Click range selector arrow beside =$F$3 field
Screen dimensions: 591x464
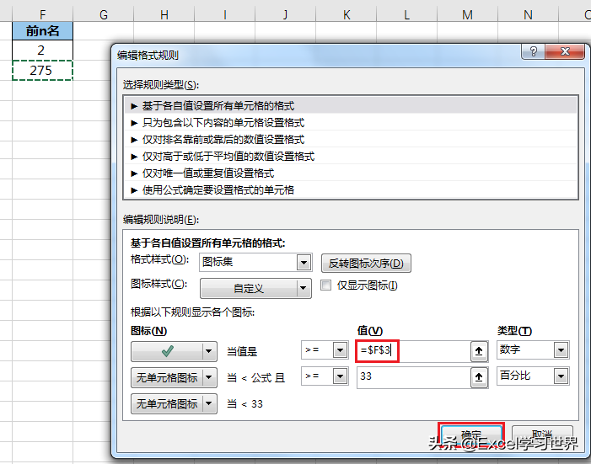[479, 351]
